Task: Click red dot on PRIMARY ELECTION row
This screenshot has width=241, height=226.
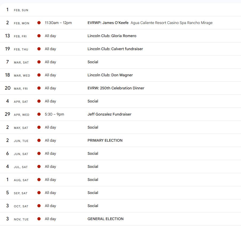Action: (x=39, y=141)
